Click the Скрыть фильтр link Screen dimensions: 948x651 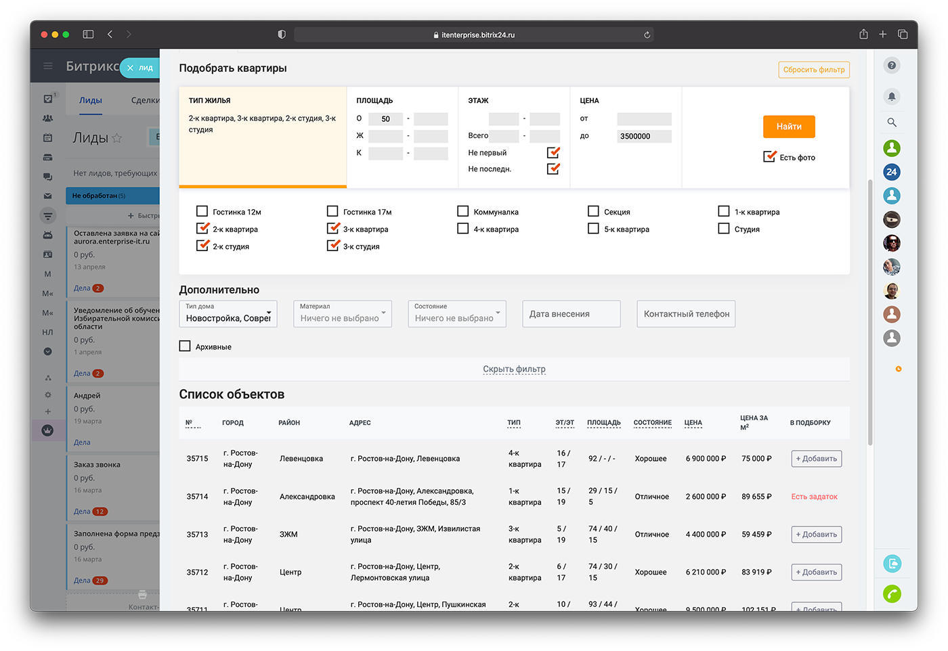pos(514,369)
